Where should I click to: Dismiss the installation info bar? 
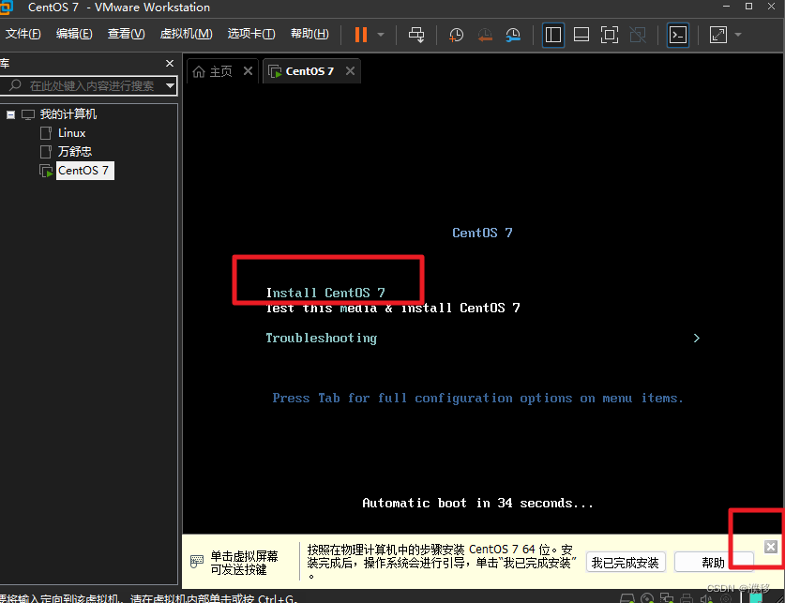[x=771, y=547]
